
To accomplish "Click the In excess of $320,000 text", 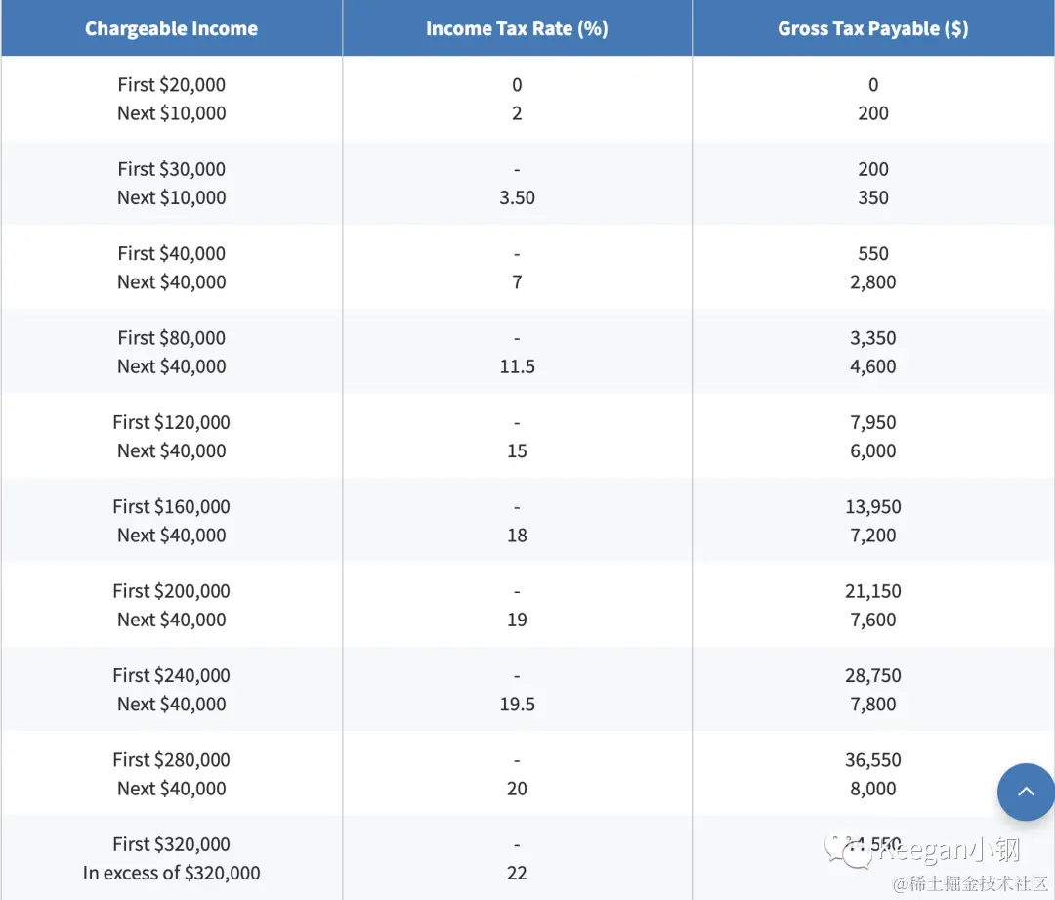I will 171,873.
